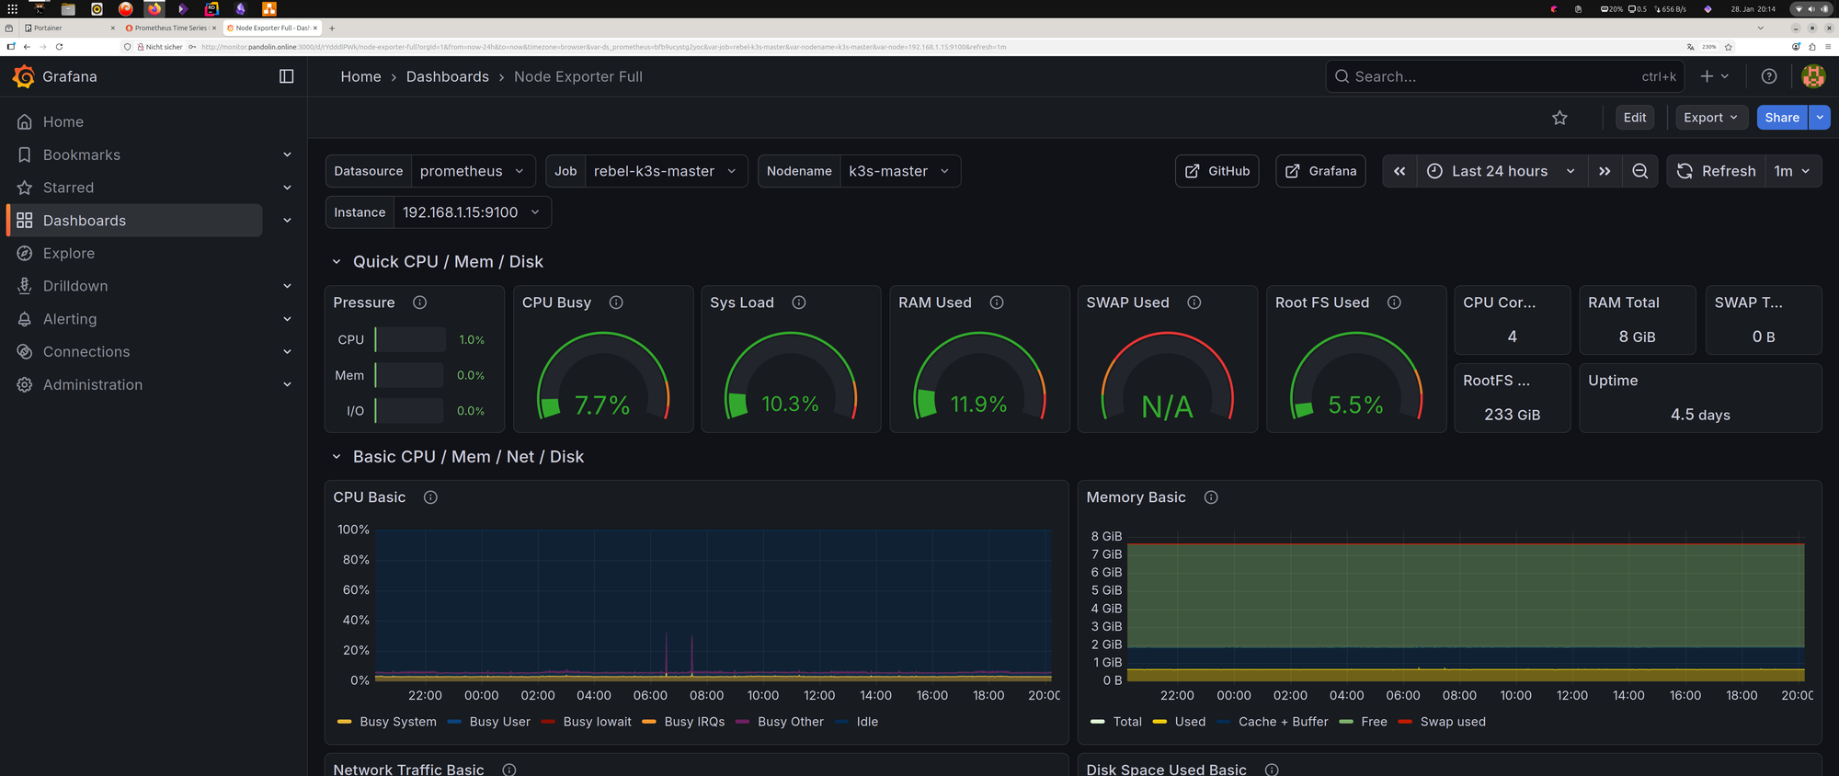1839x776 pixels.
Task: Collapse the Quick CPU / Mem / Disk row
Action: click(x=337, y=262)
